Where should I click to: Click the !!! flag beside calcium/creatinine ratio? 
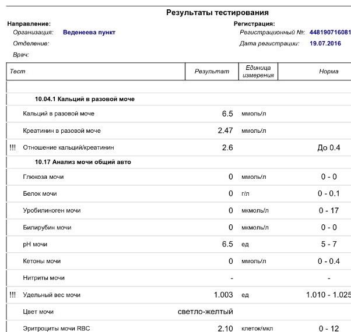(x=13, y=148)
